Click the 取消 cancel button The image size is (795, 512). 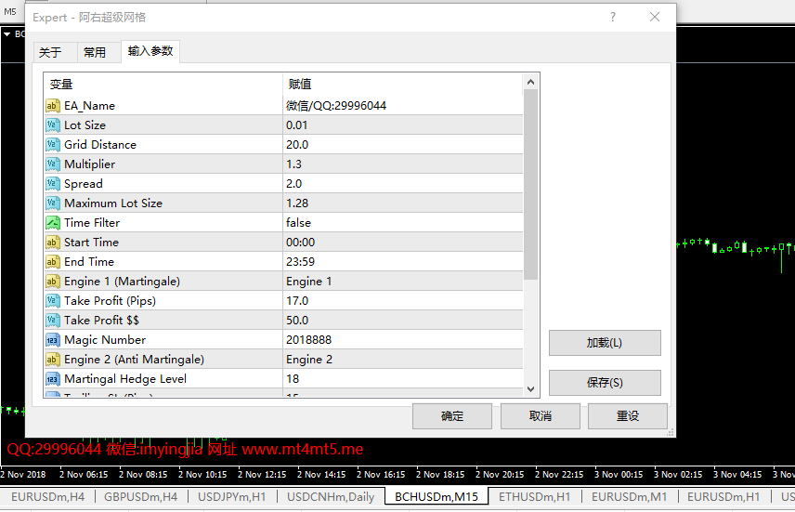[540, 416]
